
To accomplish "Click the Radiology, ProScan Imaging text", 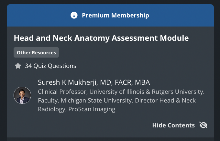I will (77, 109).
